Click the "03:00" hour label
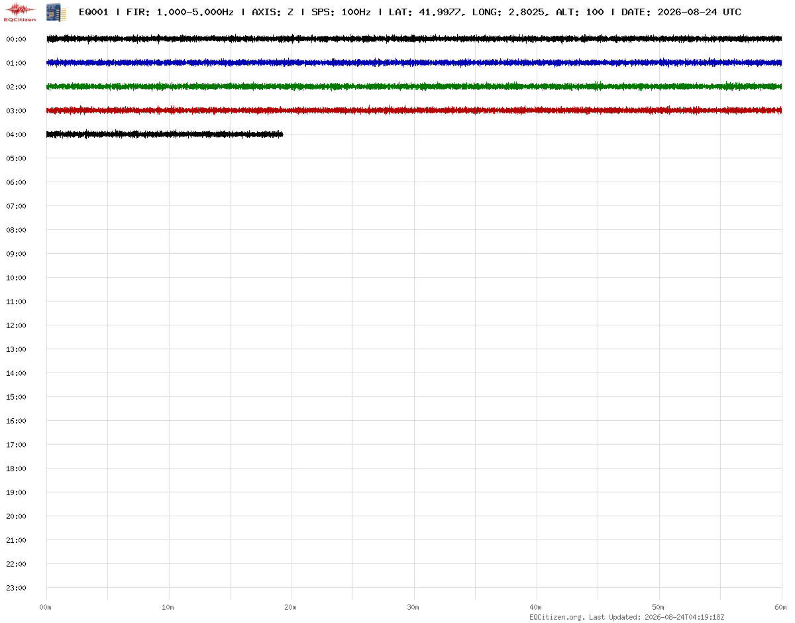This screenshot has height=623, width=795. coord(16,111)
